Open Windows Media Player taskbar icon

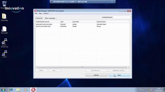(x=26, y=90)
